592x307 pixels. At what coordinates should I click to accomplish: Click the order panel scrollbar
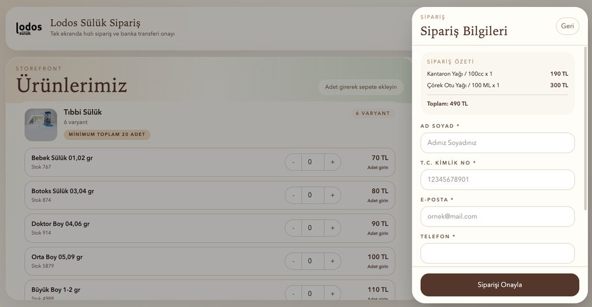(585, 127)
